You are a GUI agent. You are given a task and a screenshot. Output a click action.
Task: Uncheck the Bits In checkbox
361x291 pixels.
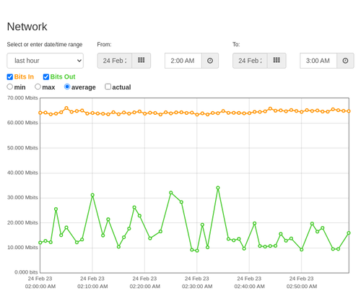[10, 77]
